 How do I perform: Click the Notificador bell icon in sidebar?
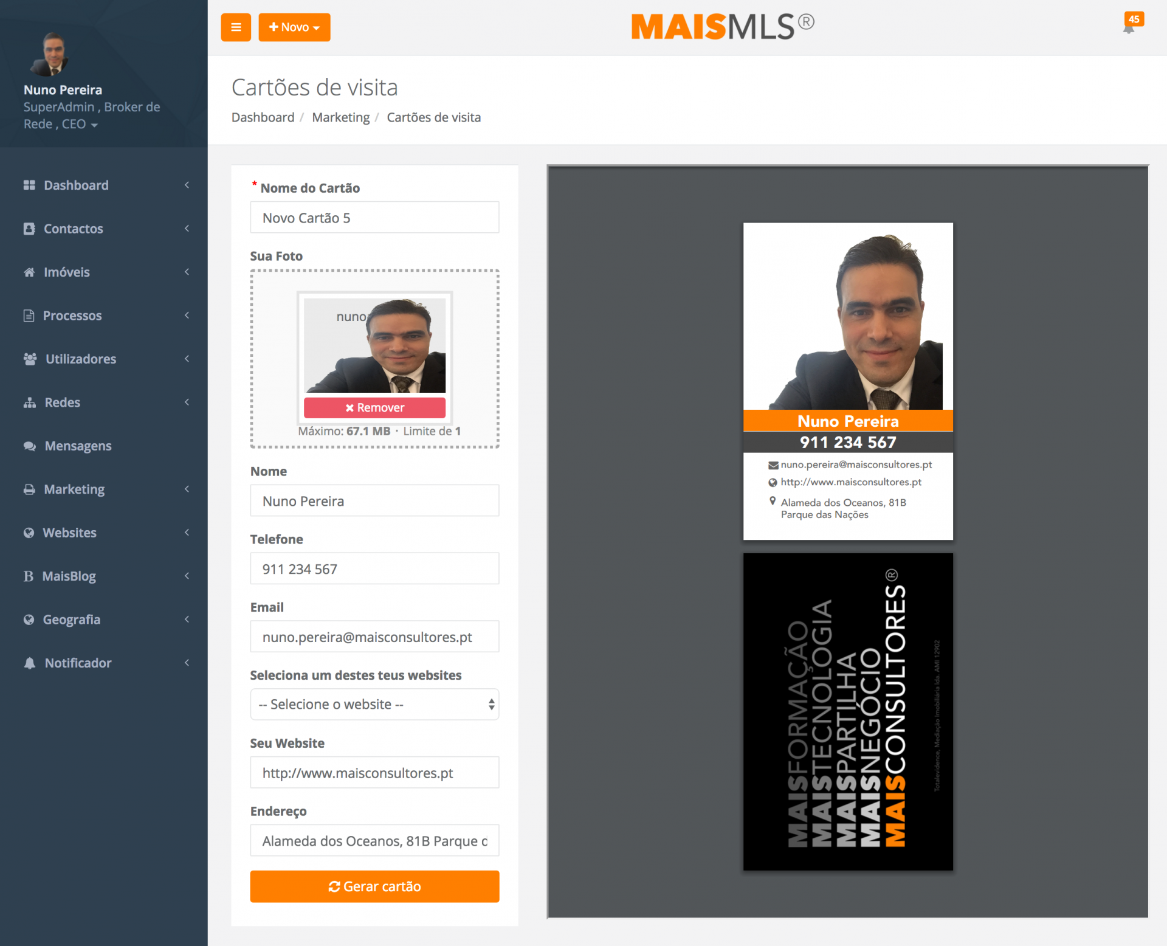[x=29, y=663]
